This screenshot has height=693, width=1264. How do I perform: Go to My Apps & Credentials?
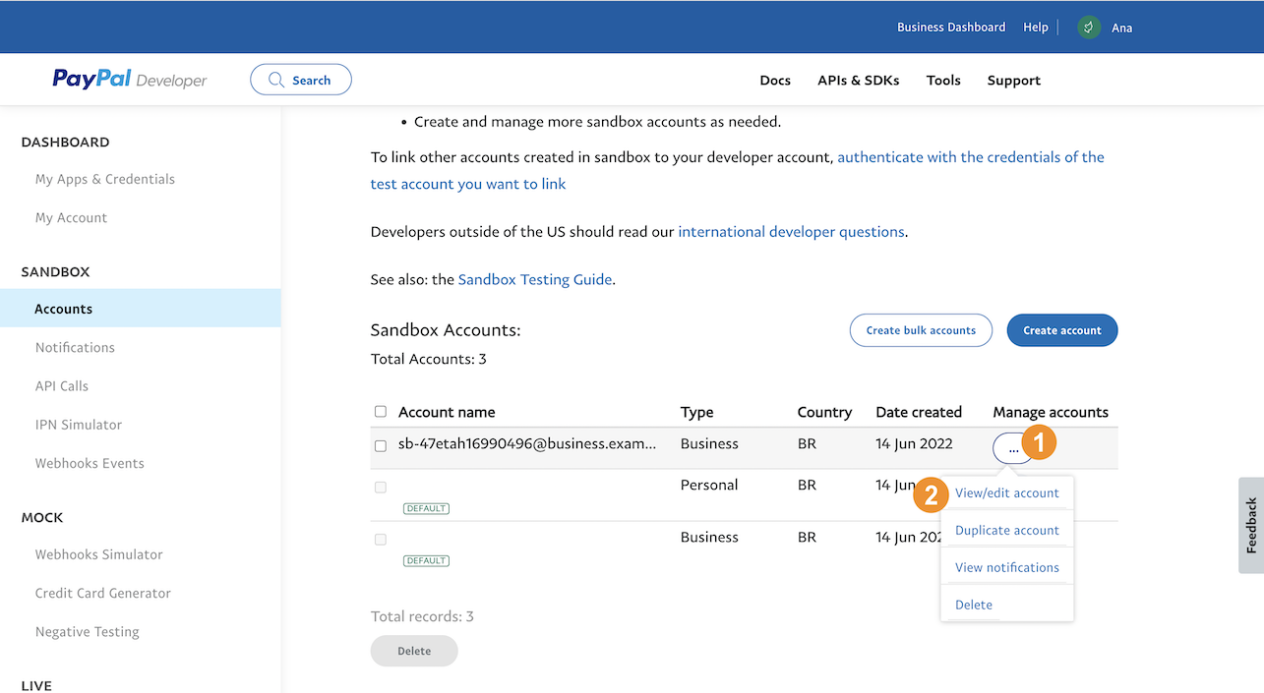click(x=105, y=179)
